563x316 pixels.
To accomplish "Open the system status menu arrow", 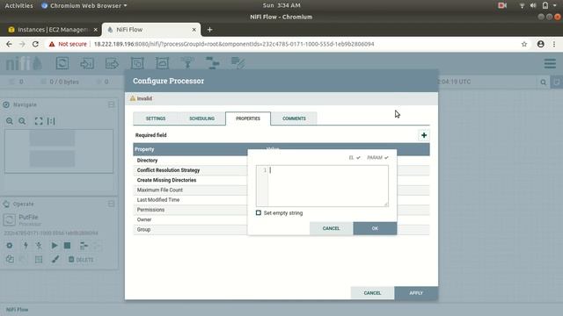I will pos(555,5).
